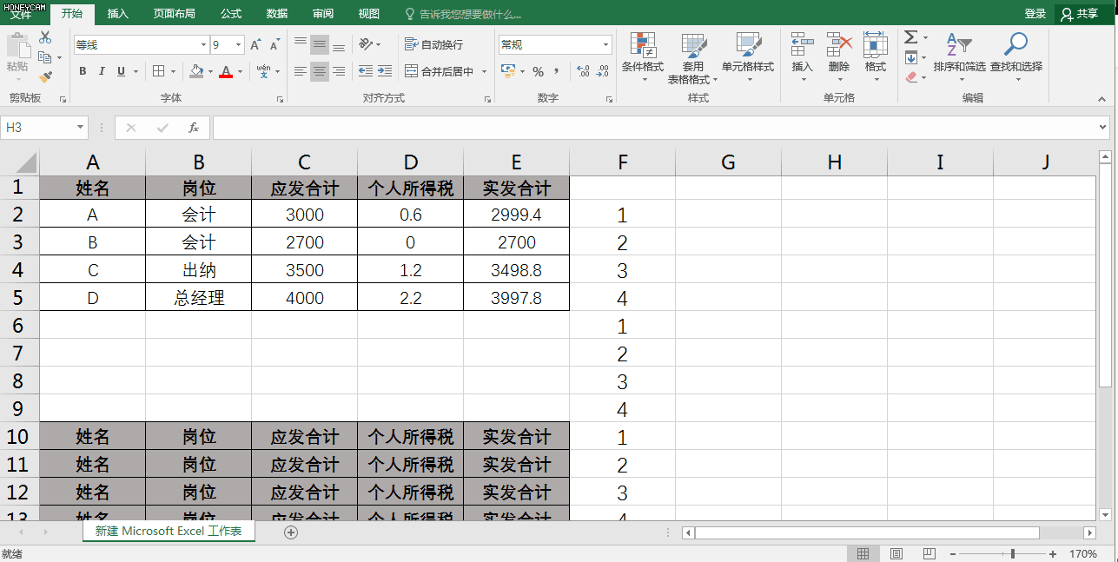Increase font size with the large A icon
1118x562 pixels.
255,44
